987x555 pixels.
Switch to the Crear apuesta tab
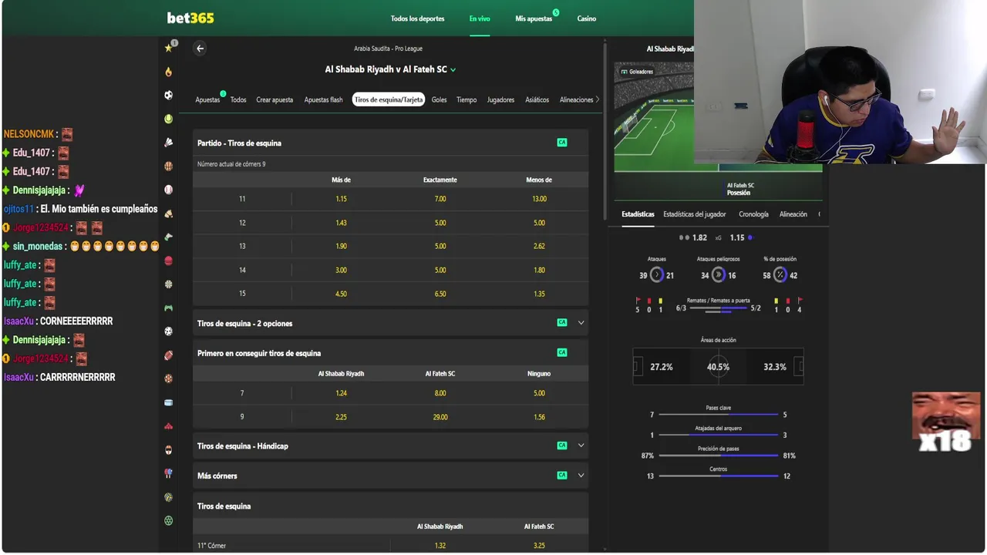(275, 99)
